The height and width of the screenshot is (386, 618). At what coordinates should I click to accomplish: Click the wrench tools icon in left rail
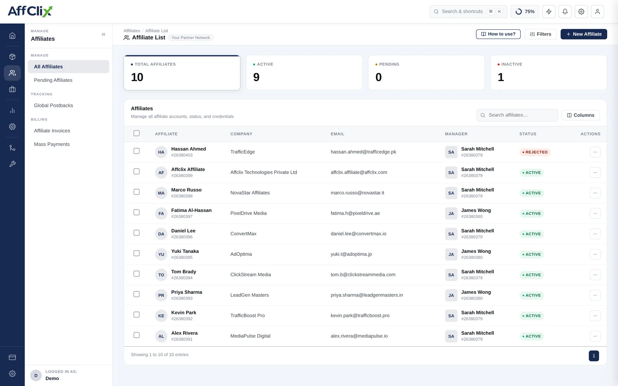[12, 164]
